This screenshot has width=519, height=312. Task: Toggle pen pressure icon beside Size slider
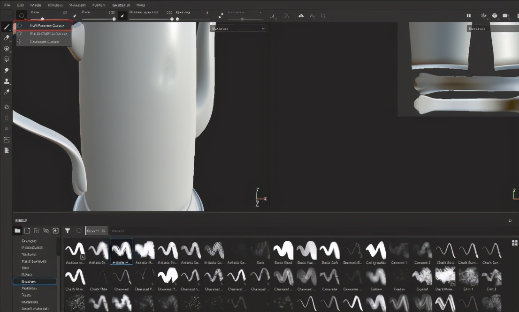(x=75, y=15)
